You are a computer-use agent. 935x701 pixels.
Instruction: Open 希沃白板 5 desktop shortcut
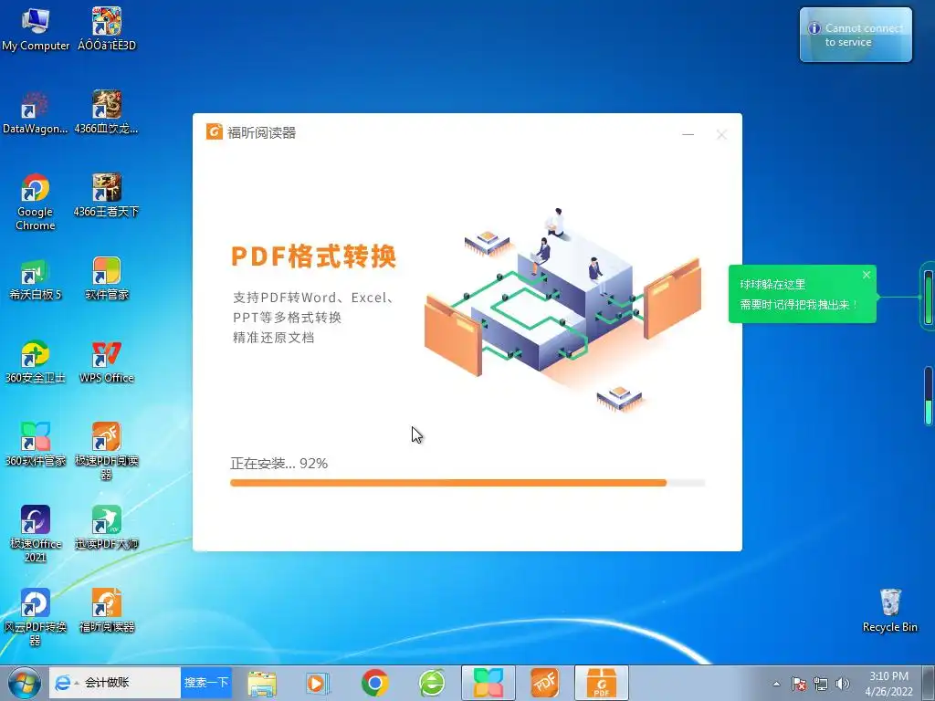point(36,279)
